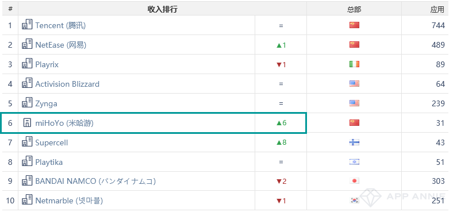This screenshot has height=212, width=453.
Task: Click the company icon next to Zynga
Action: pos(27,102)
